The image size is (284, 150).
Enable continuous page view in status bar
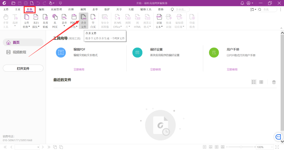click(x=210, y=147)
